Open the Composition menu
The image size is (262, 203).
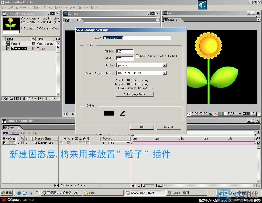pyautogui.click(x=24, y=7)
